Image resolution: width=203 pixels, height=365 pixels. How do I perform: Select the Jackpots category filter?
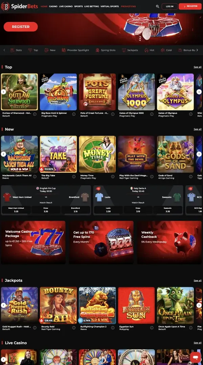pyautogui.click(x=130, y=50)
